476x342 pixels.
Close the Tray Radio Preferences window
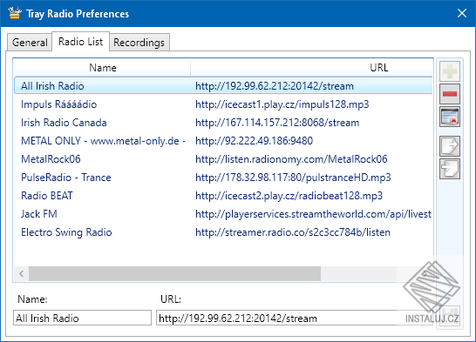(x=462, y=13)
